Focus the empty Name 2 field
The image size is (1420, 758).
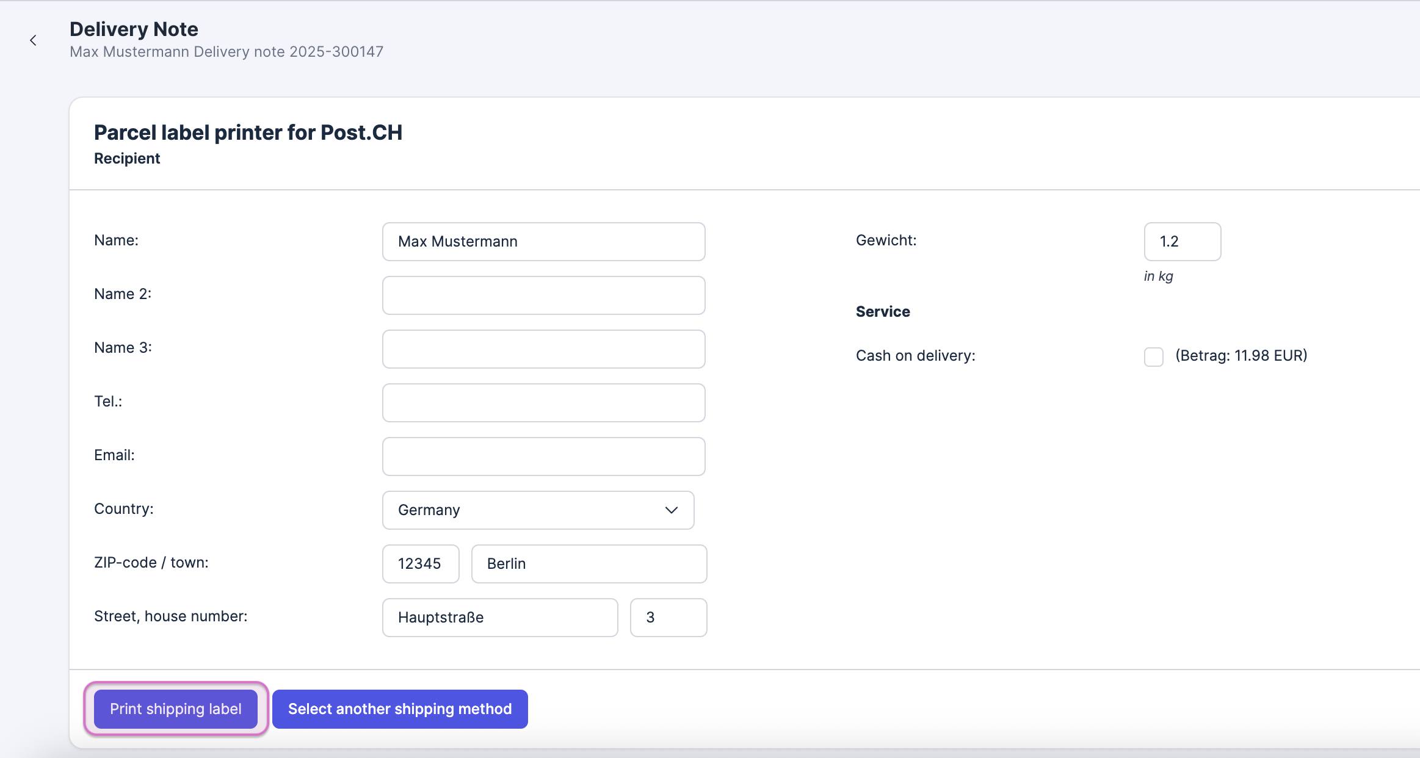(543, 295)
